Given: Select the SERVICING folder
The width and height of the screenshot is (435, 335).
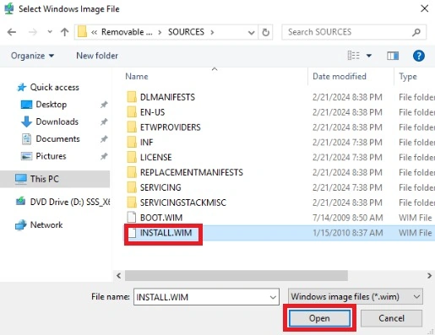Looking at the screenshot, I should [160, 187].
